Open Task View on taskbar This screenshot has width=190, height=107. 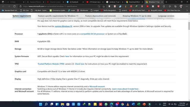tap(52, 104)
